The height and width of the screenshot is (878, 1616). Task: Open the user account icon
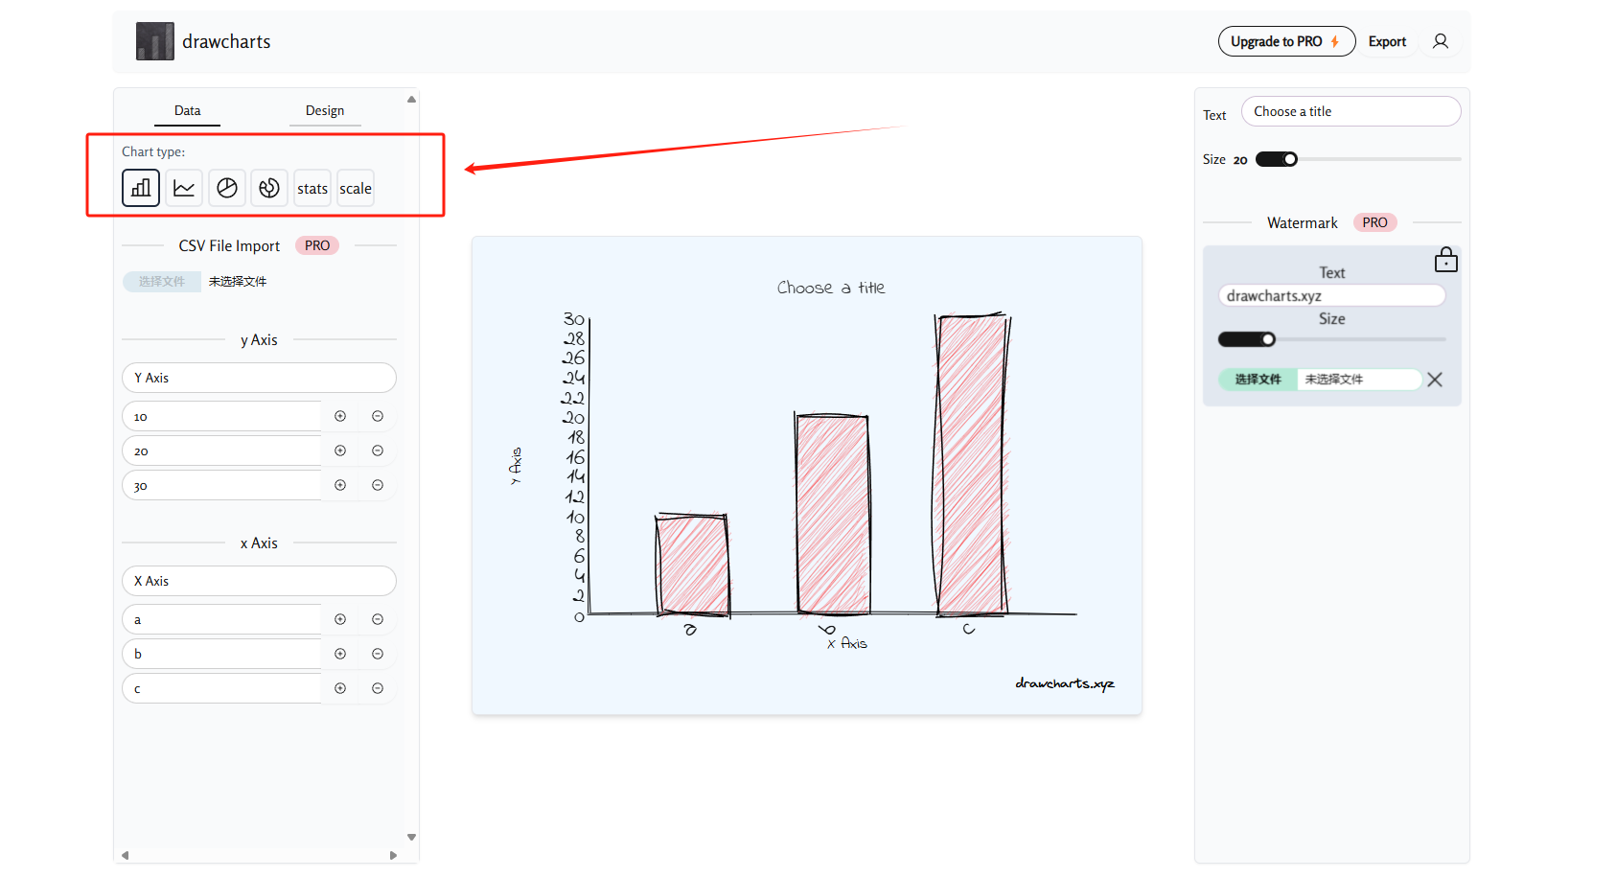pos(1441,41)
